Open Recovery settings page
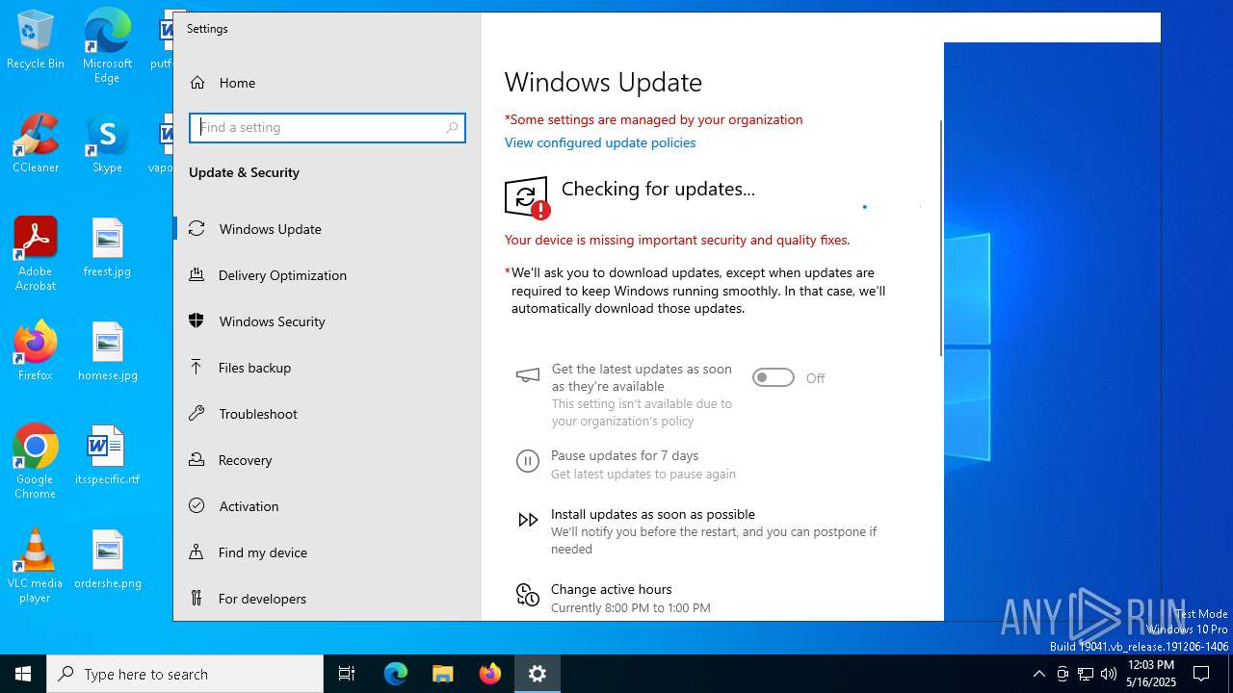This screenshot has height=693, width=1233. 328,460
